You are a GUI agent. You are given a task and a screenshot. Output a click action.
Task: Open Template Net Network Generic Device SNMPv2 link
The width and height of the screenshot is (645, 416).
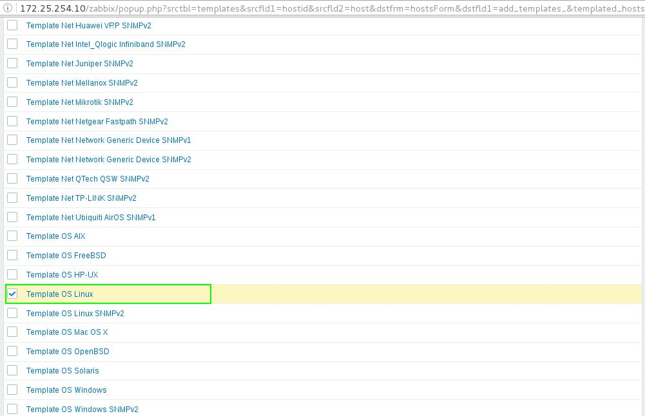tap(109, 160)
